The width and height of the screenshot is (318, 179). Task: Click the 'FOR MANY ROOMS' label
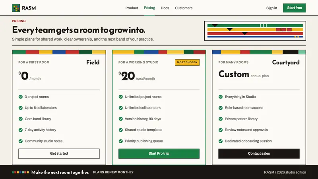233,62
